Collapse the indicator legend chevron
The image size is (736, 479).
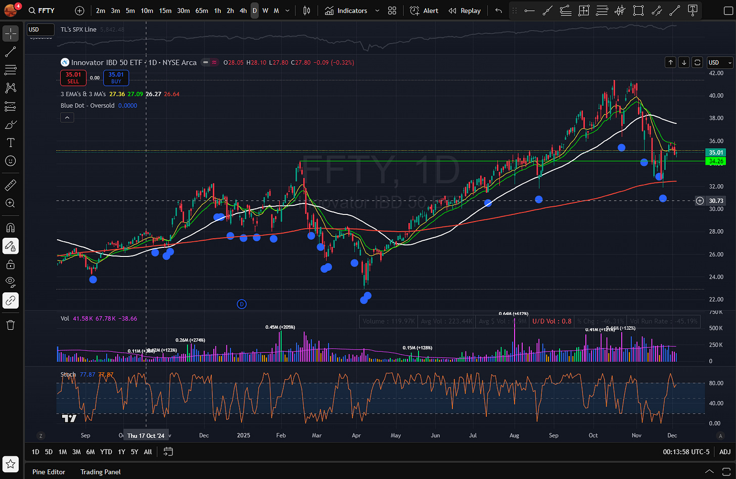click(x=67, y=118)
